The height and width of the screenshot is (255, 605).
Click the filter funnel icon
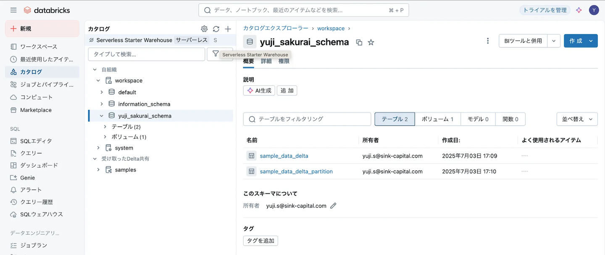pos(215,54)
